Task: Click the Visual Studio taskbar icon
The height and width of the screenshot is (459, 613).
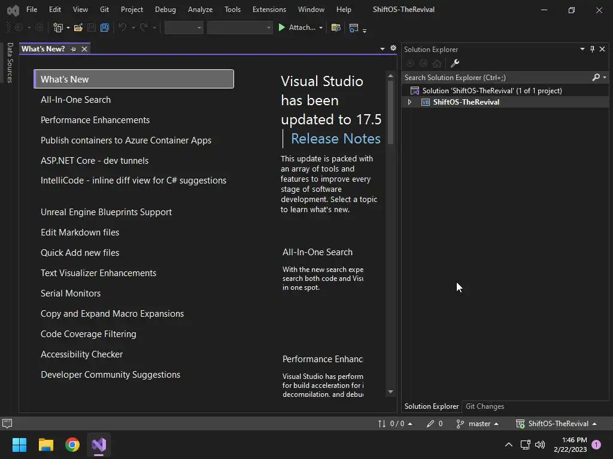Action: click(x=99, y=445)
